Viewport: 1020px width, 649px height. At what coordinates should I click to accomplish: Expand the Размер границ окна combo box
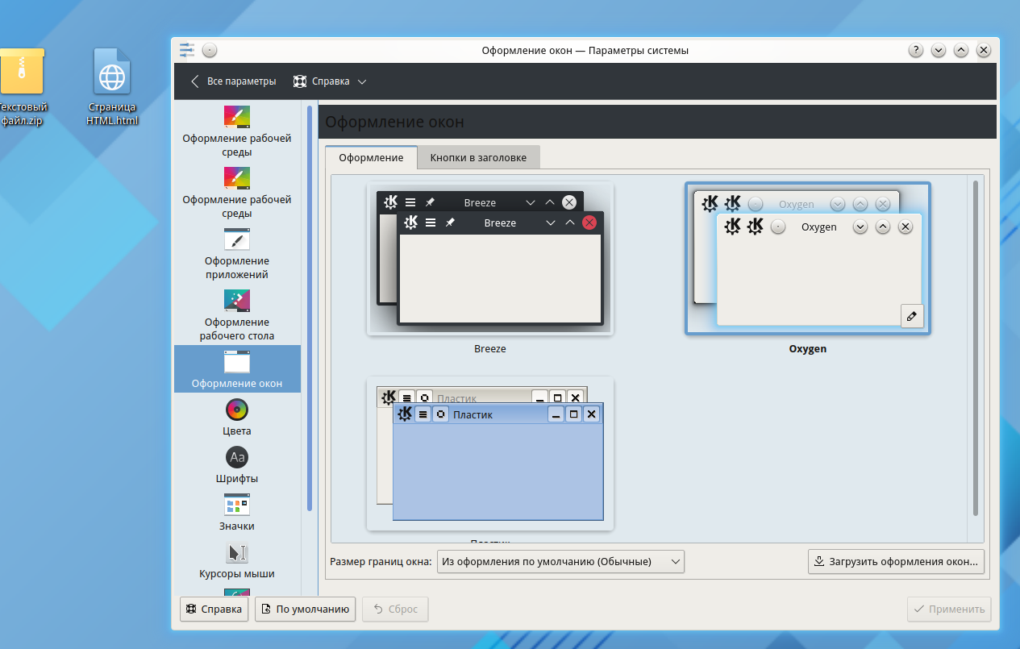tap(560, 562)
